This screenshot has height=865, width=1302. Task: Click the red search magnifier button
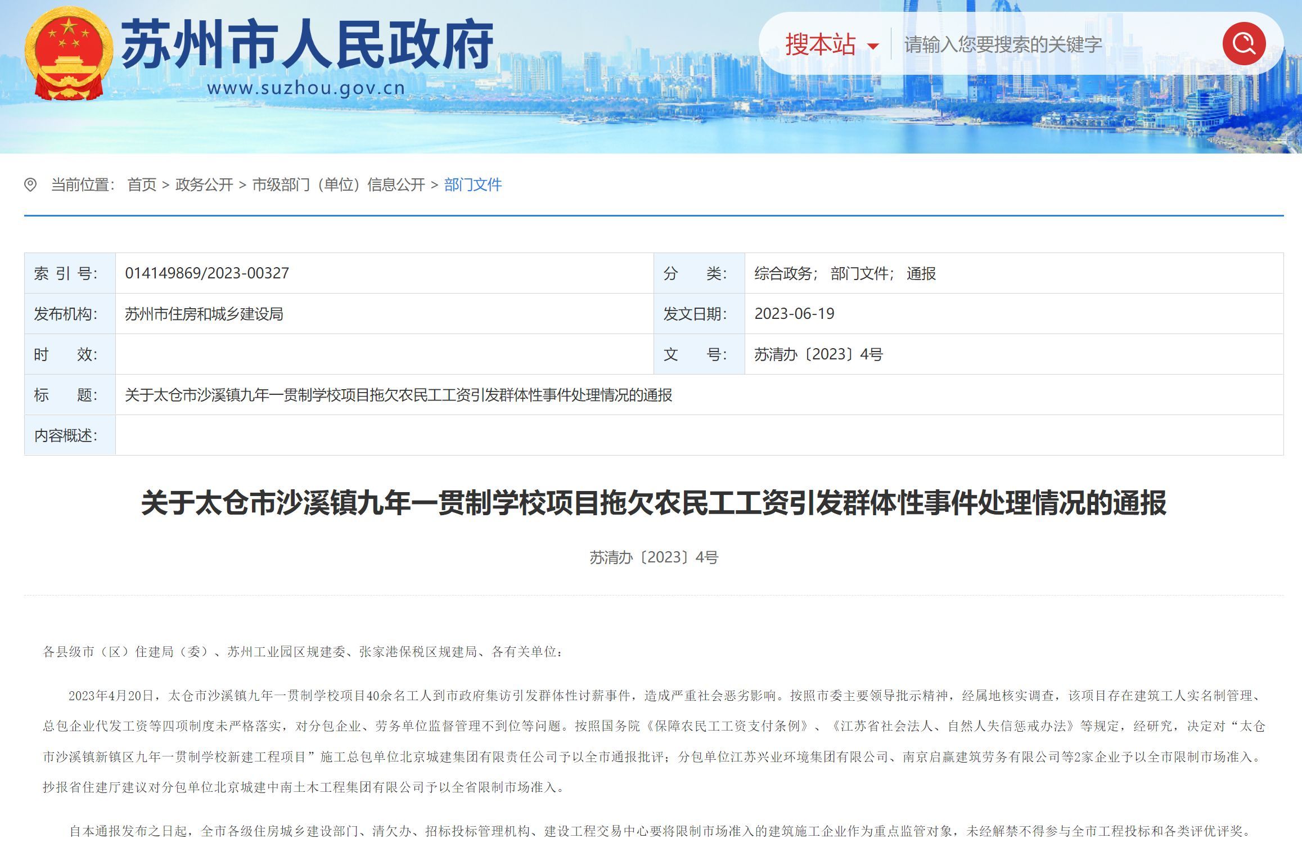click(1244, 43)
